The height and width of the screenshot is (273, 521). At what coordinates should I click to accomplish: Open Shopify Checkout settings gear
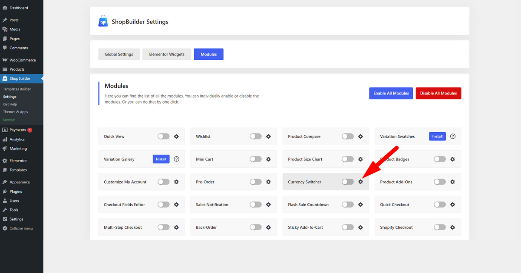(x=452, y=227)
